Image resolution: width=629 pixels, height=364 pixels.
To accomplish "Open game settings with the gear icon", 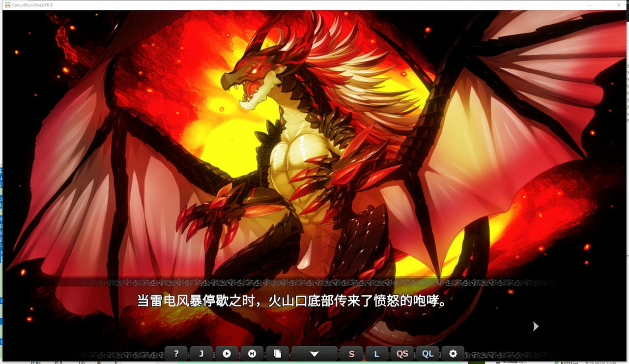I will click(453, 353).
